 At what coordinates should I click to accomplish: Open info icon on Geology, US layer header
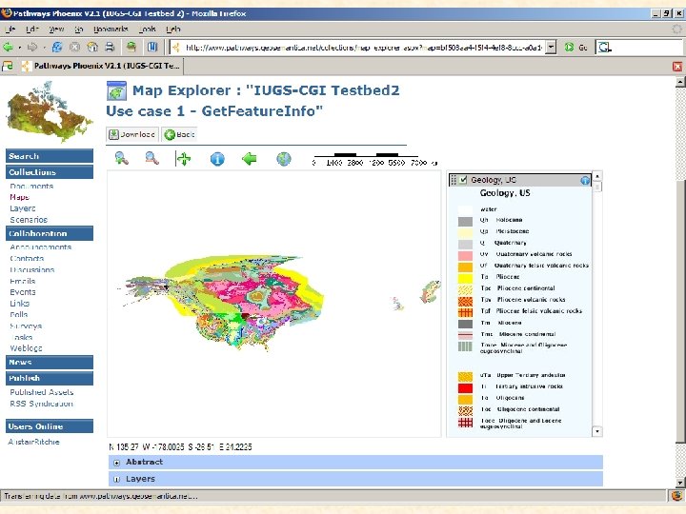[x=585, y=180]
